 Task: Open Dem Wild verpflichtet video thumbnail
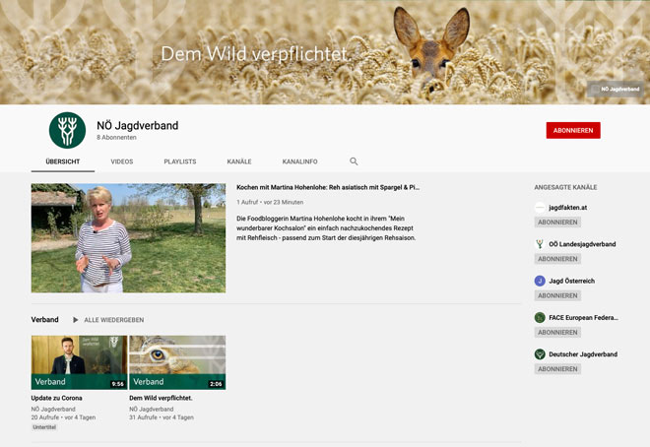[177, 362]
